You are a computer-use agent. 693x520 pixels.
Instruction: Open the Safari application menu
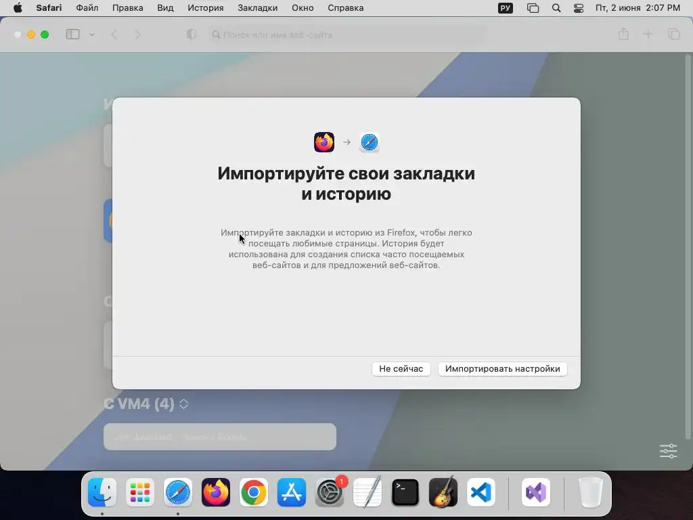click(x=49, y=8)
